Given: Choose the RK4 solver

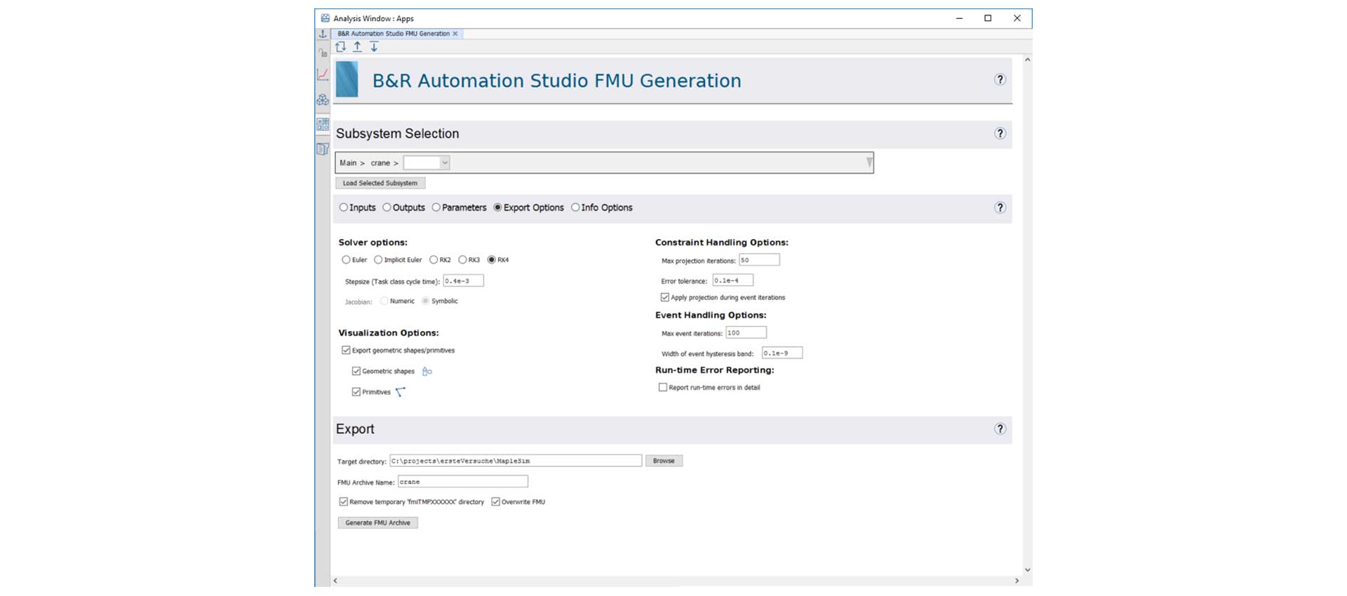Looking at the screenshot, I should point(492,260).
